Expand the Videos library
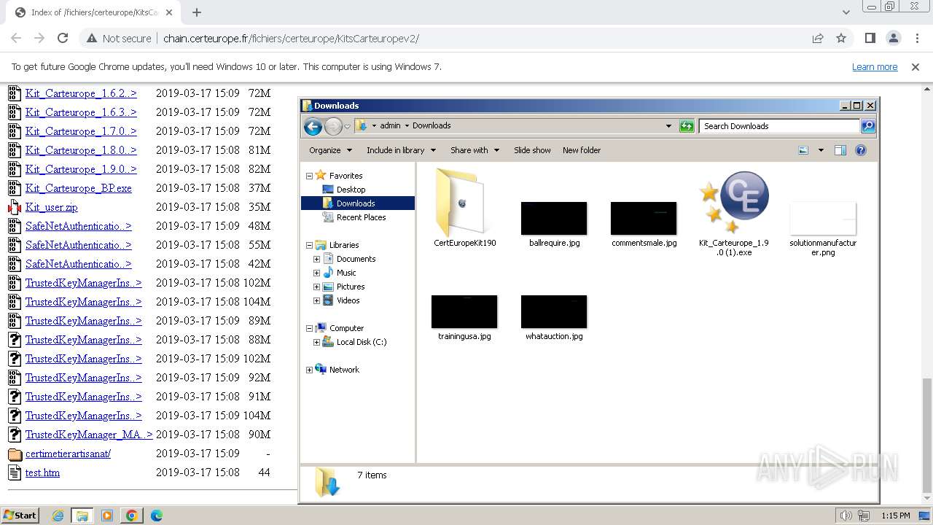 [x=316, y=300]
